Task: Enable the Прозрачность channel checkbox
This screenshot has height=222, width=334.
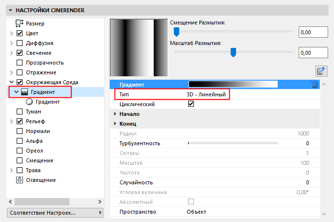Action: (20, 63)
